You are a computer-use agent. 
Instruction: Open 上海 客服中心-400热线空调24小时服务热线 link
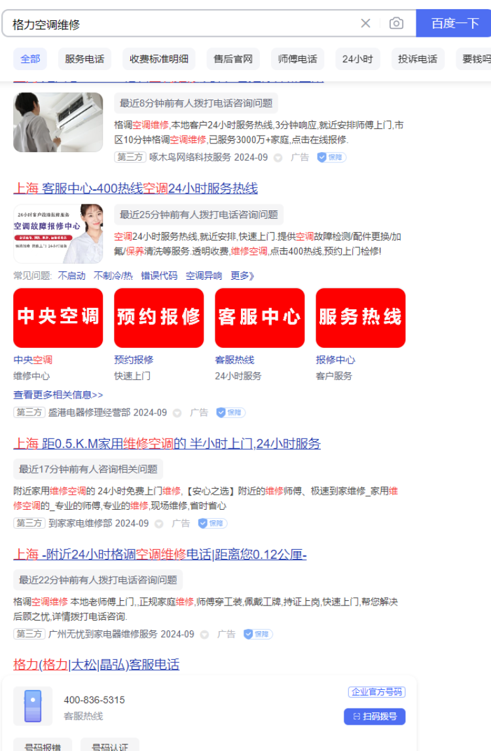pos(136,188)
